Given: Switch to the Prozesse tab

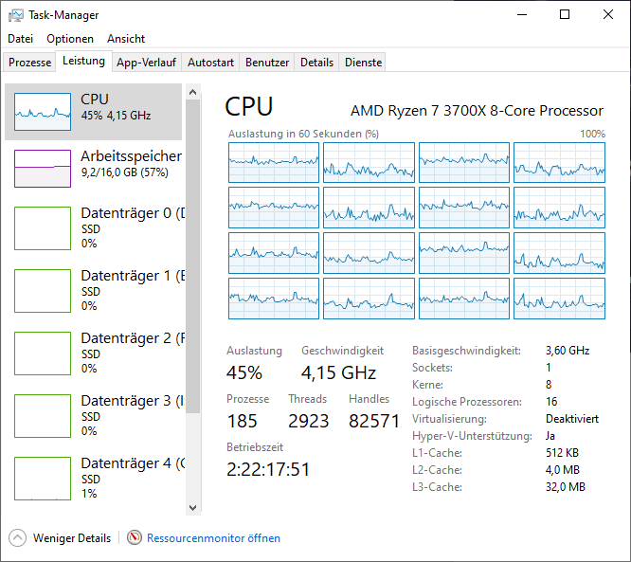Looking at the screenshot, I should [x=29, y=63].
